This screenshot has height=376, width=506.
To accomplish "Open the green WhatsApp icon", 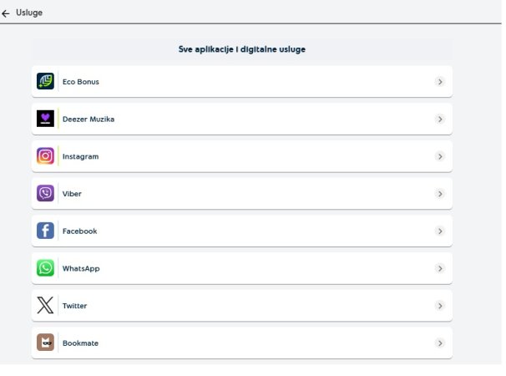I will (45, 268).
